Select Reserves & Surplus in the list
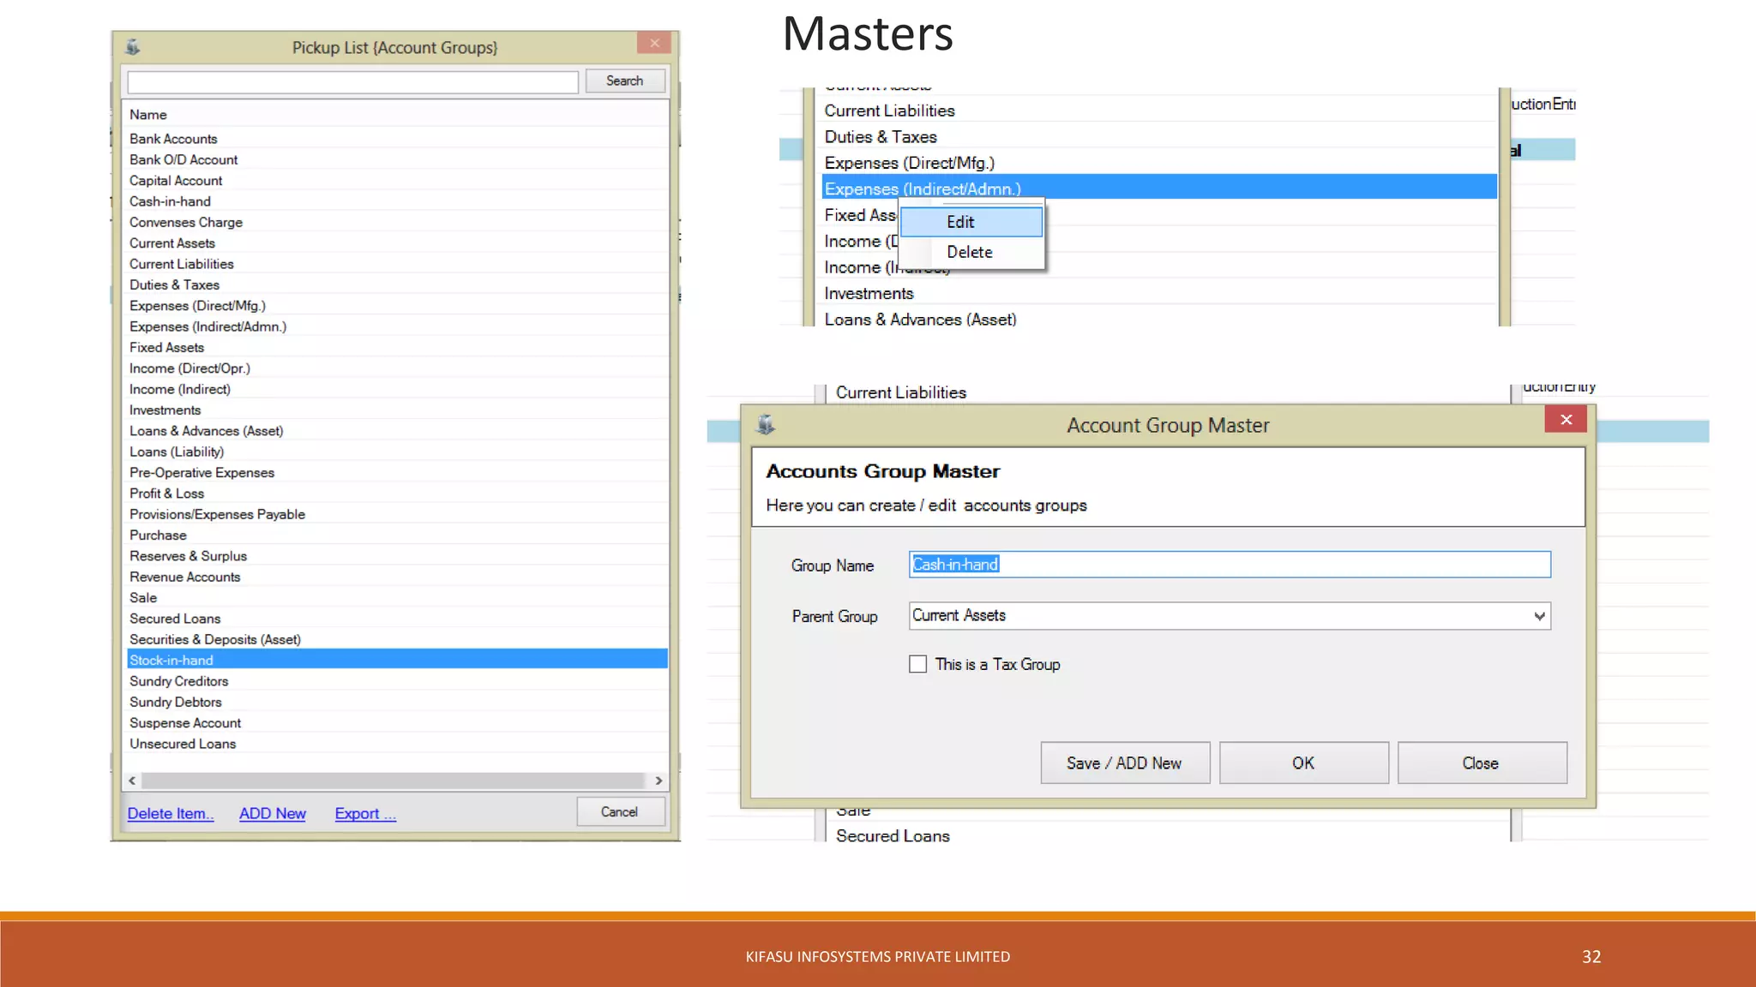The width and height of the screenshot is (1756, 987). pyautogui.click(x=397, y=556)
